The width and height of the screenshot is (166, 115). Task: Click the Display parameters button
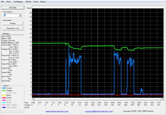12,23
